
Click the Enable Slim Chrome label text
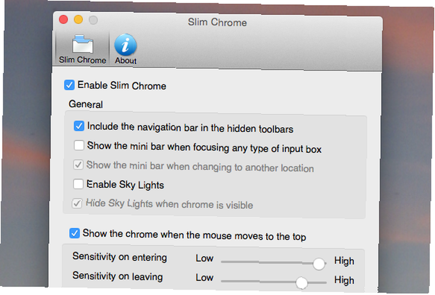[122, 85]
